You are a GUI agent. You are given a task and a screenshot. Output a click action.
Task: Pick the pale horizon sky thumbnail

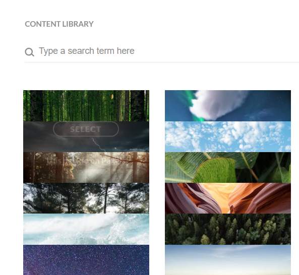[x=228, y=260]
